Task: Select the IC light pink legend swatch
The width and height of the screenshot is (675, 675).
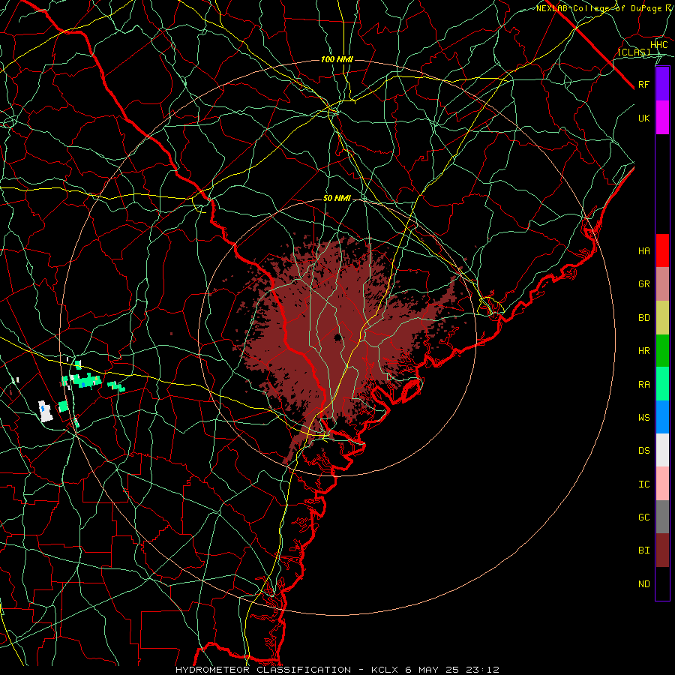Action: (662, 484)
